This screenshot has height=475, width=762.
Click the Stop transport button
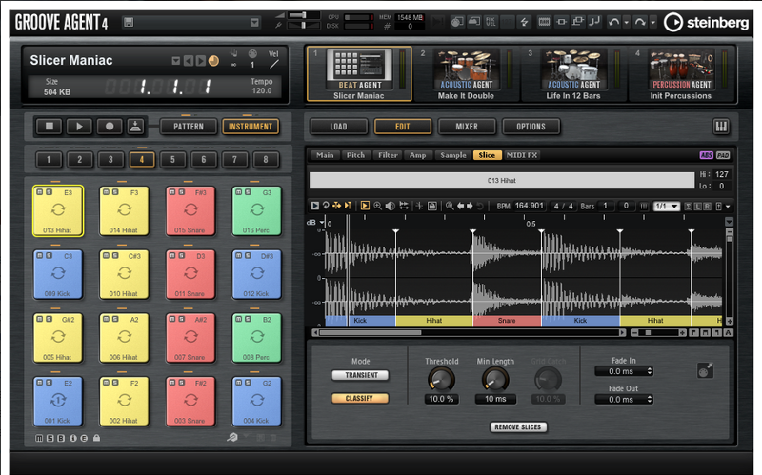(x=50, y=127)
